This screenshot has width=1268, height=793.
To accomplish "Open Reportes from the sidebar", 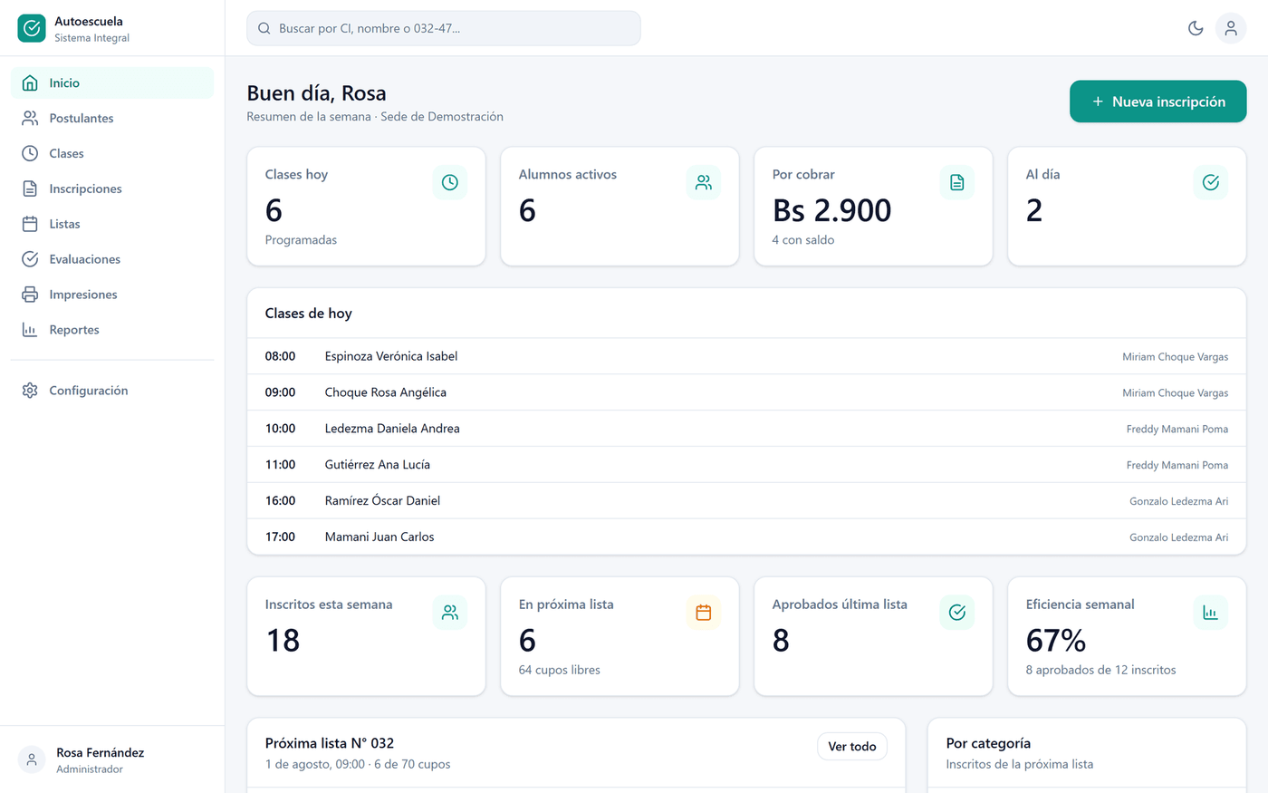I will 112,330.
